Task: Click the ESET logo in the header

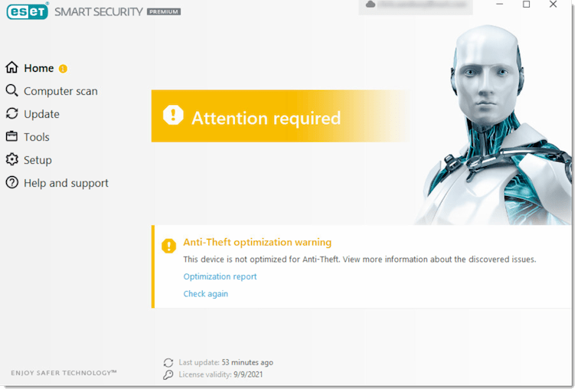Action: (28, 11)
